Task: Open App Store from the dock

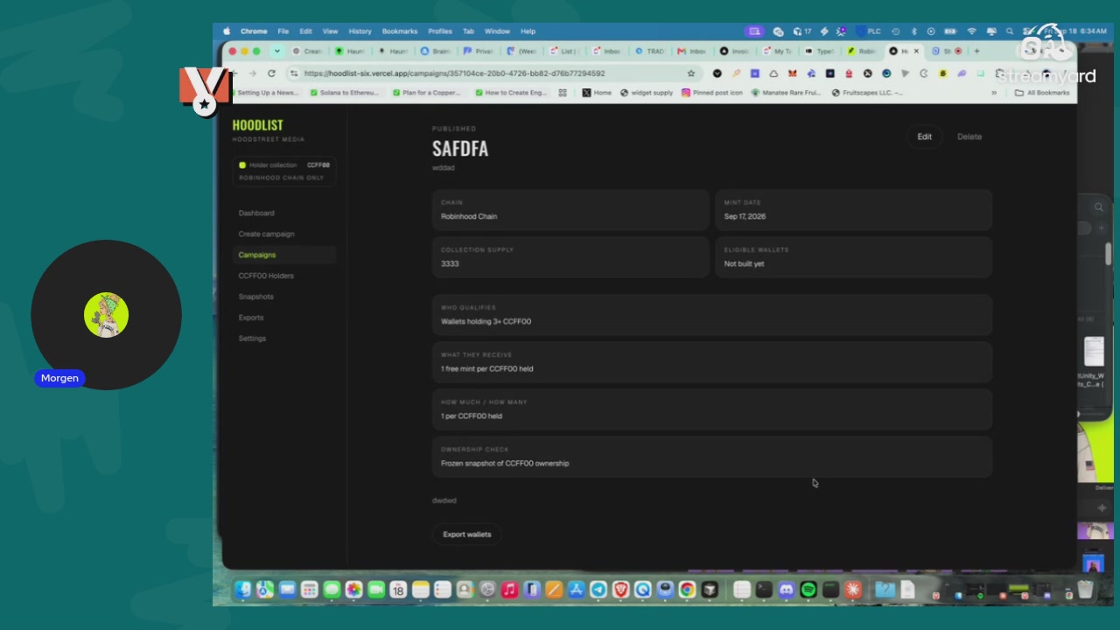Action: (576, 590)
